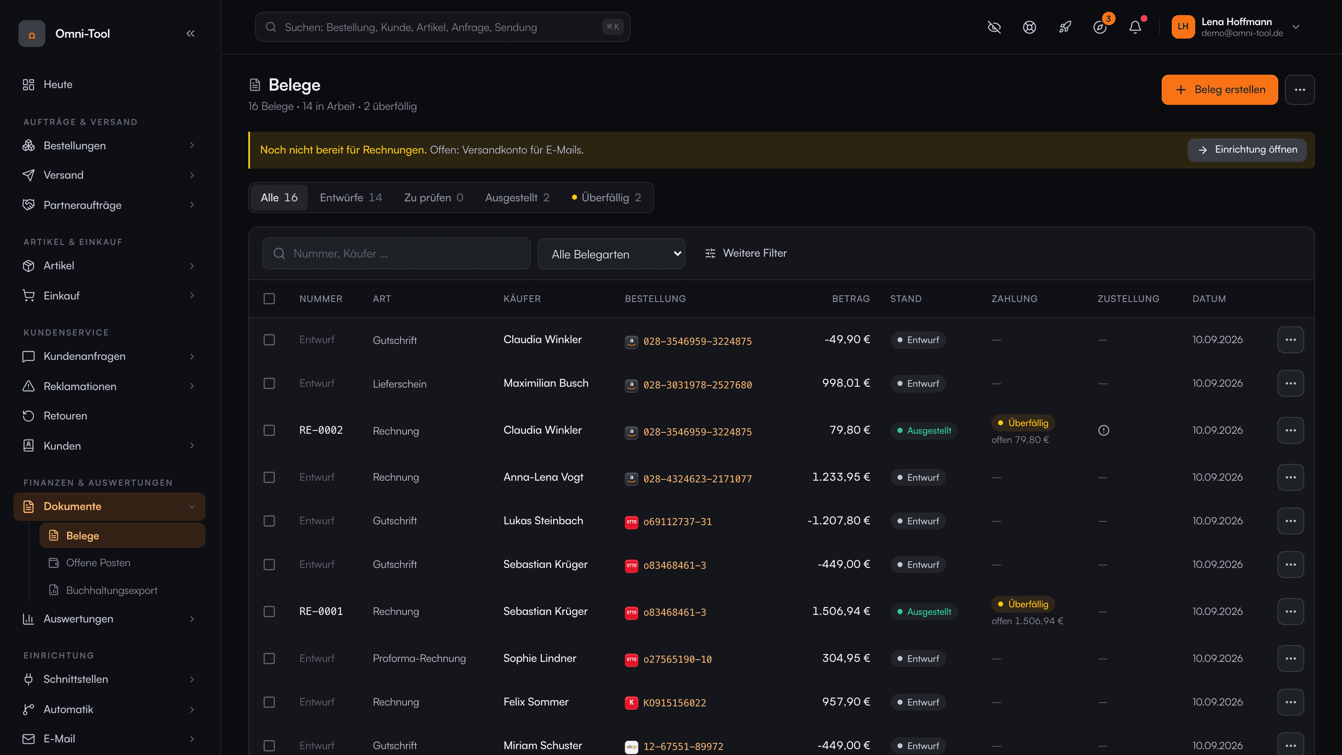The image size is (1342, 755).
Task: Click the delivery warning icon for RE-0002
Action: (1103, 430)
